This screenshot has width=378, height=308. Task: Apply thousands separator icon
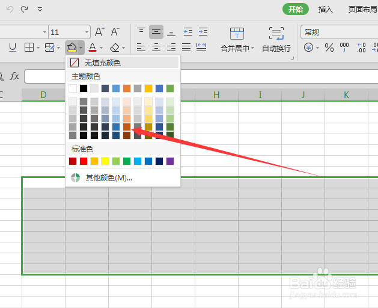[344, 48]
